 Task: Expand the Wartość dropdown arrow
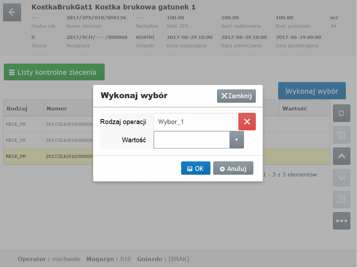tap(237, 140)
